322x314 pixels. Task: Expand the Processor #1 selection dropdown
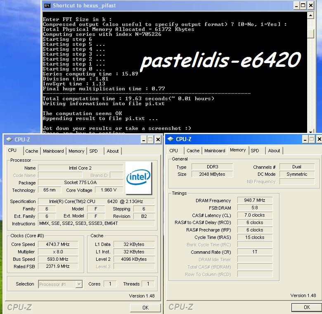pyautogui.click(x=79, y=284)
